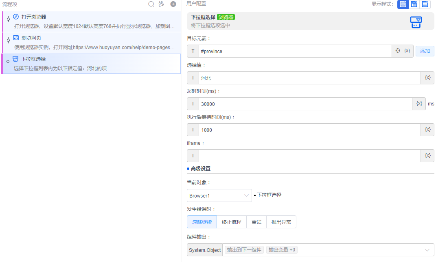436x262 pixels.
Task: Click the 添加 button beside the target element
Action: pyautogui.click(x=424, y=51)
